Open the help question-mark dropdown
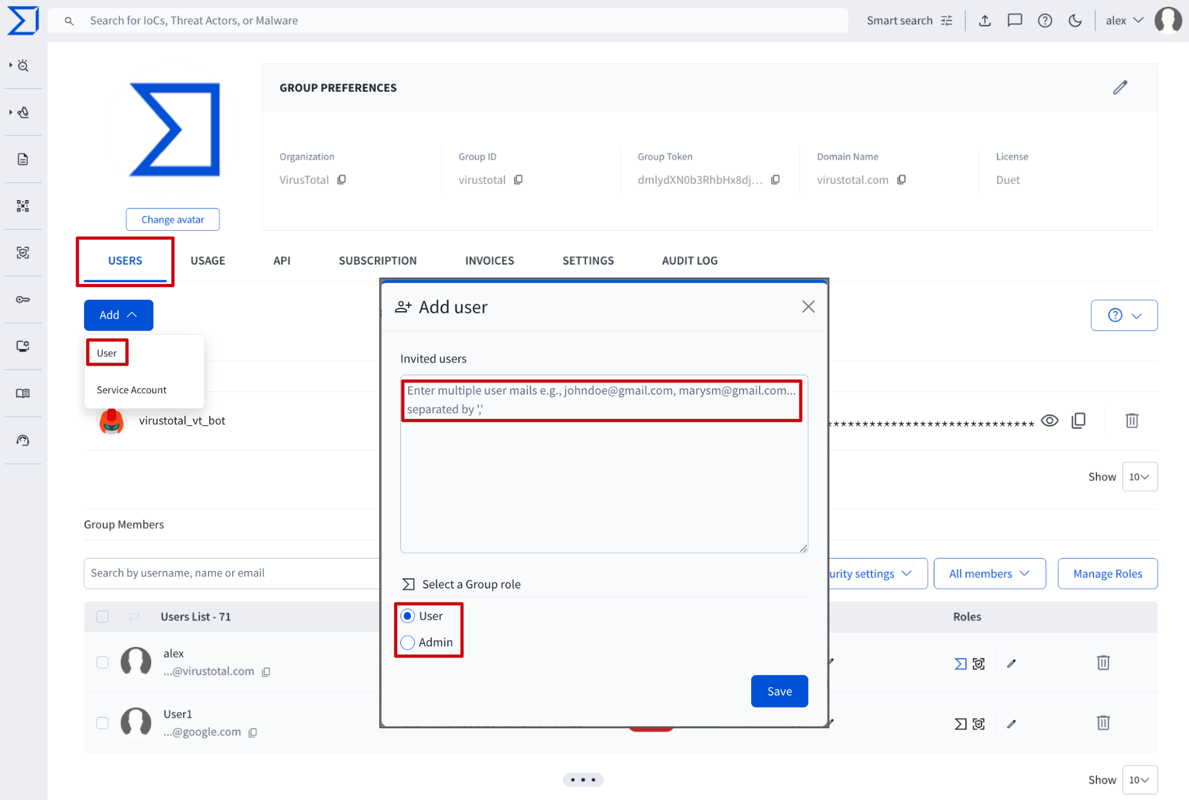The width and height of the screenshot is (1189, 800). [1124, 315]
